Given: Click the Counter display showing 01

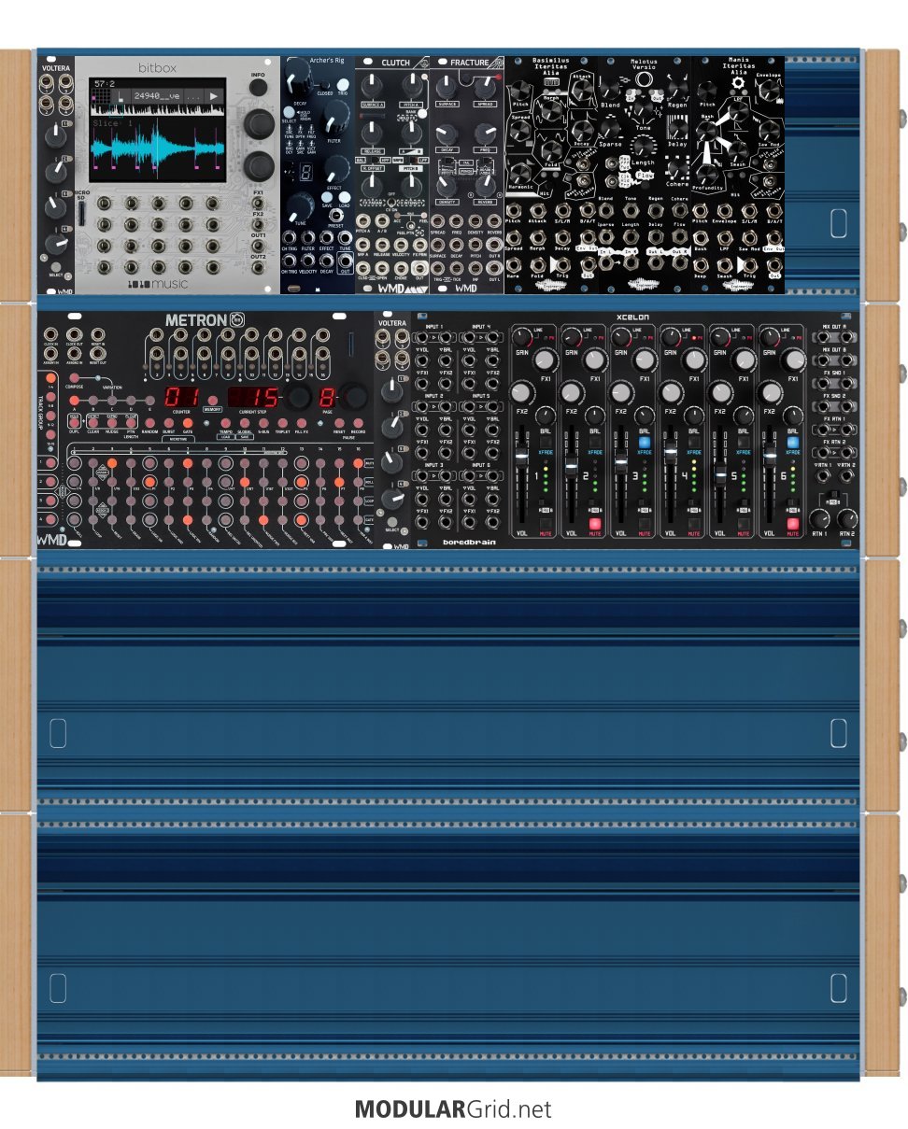Looking at the screenshot, I should [181, 397].
